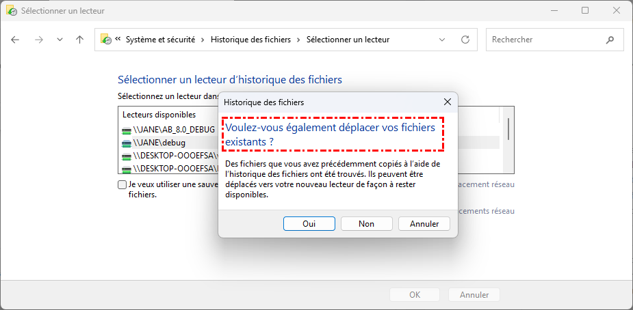Go up one level with Up arrow
Image resolution: width=633 pixels, height=310 pixels.
pyautogui.click(x=79, y=40)
